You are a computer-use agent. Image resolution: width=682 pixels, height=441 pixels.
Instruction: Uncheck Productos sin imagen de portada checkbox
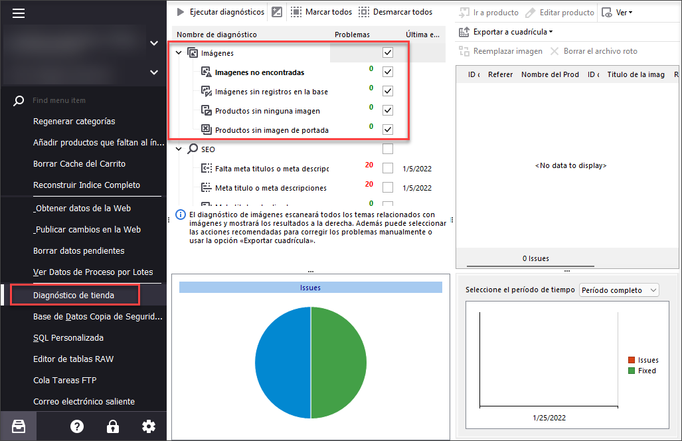click(x=388, y=130)
